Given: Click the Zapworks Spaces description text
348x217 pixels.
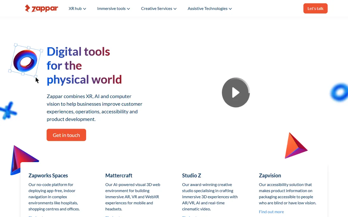Looking at the screenshot, I should click(x=54, y=196).
